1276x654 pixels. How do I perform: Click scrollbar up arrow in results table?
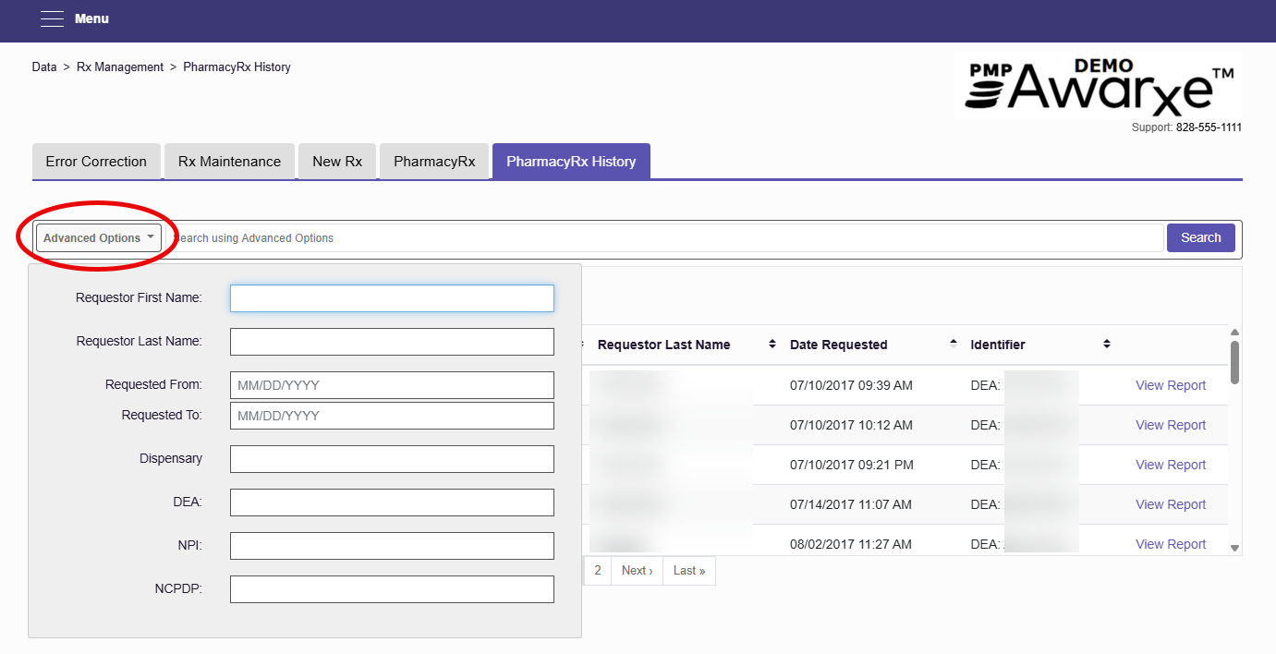coord(1234,333)
